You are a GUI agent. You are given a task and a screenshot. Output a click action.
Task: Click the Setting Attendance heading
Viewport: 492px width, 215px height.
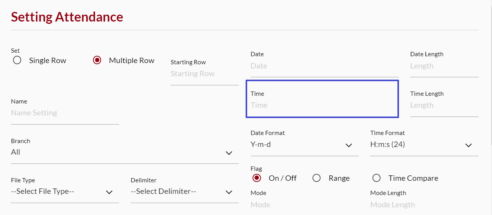click(x=67, y=17)
